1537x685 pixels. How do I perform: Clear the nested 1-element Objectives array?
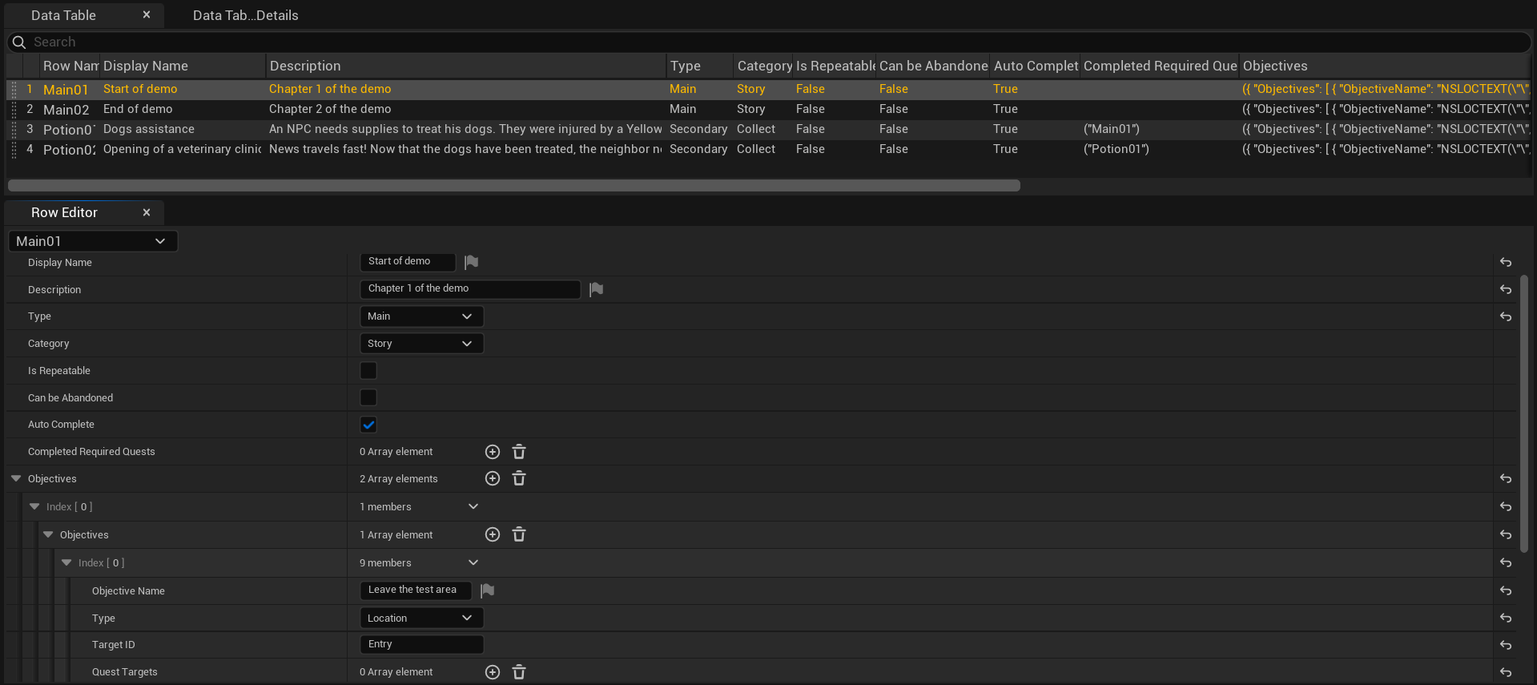point(519,534)
